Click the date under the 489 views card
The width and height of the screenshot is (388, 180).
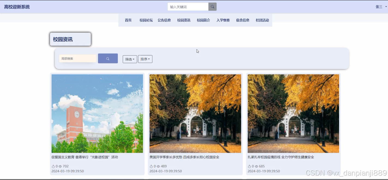[166, 171]
